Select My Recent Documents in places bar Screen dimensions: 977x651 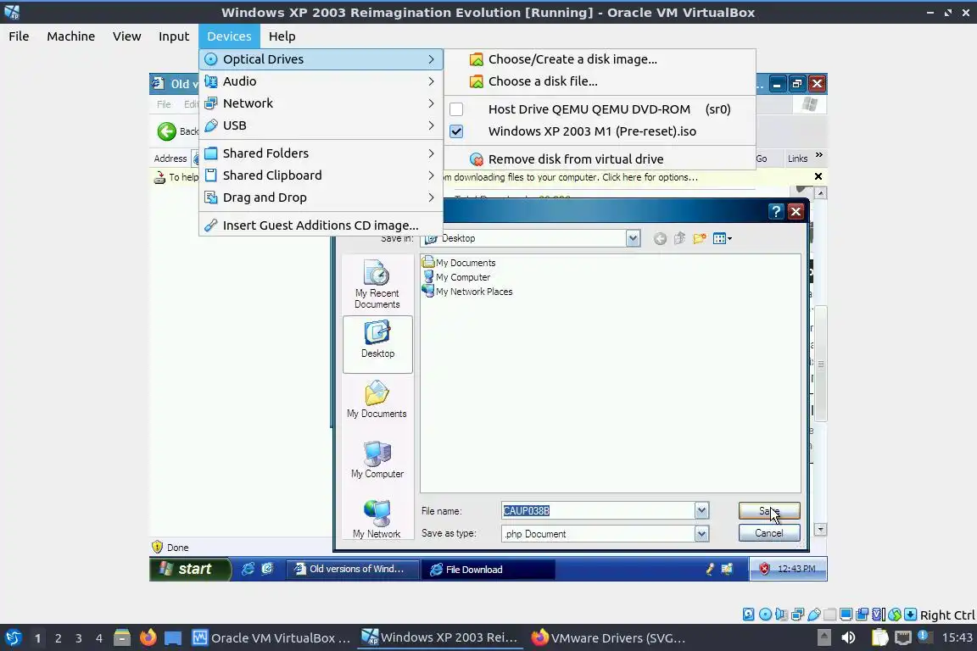click(x=377, y=284)
